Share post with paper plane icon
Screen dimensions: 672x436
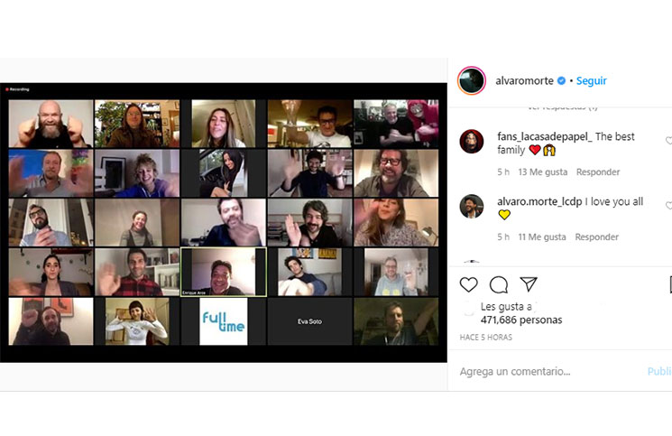click(529, 283)
